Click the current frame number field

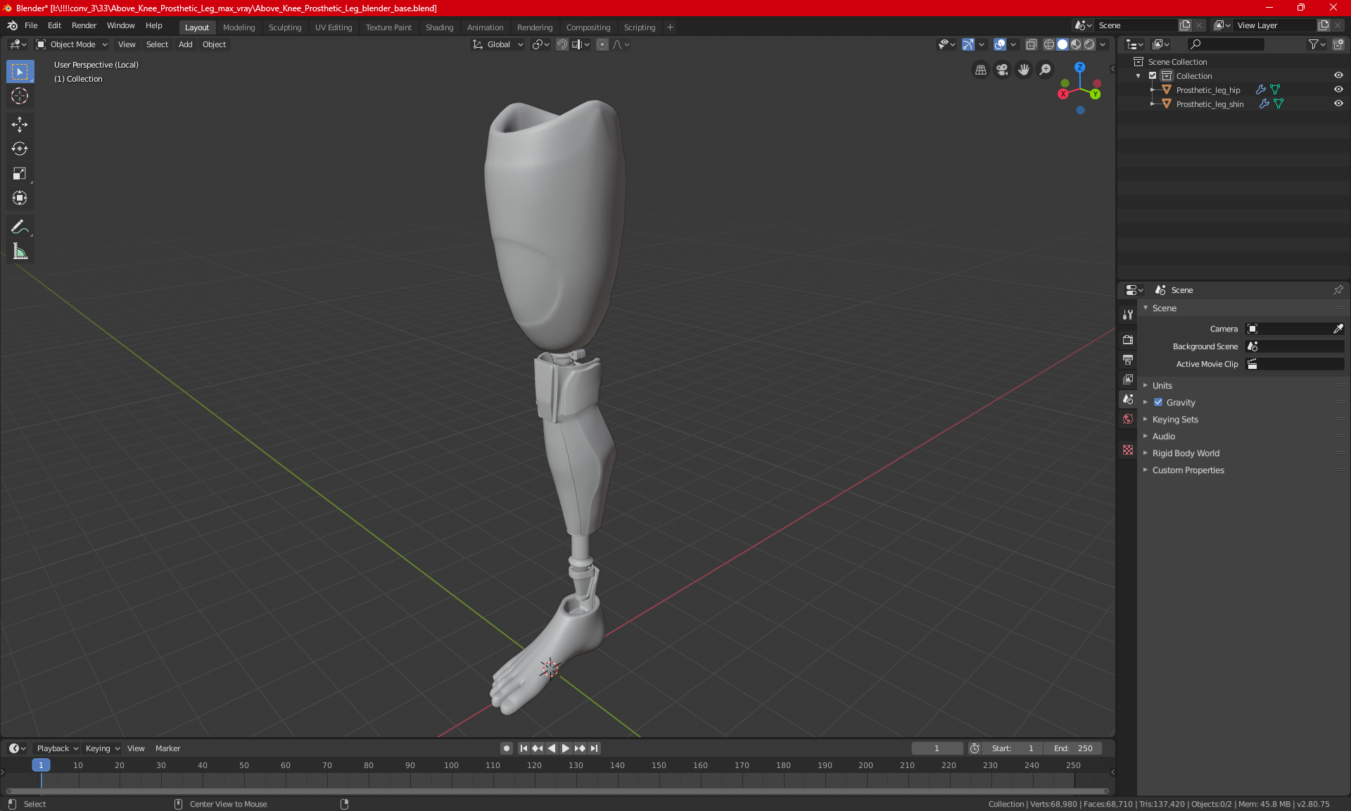[x=937, y=748]
